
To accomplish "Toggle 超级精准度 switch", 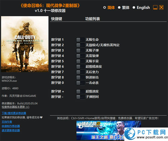I will [x=80, y=67].
